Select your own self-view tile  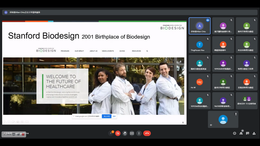pos(223,119)
